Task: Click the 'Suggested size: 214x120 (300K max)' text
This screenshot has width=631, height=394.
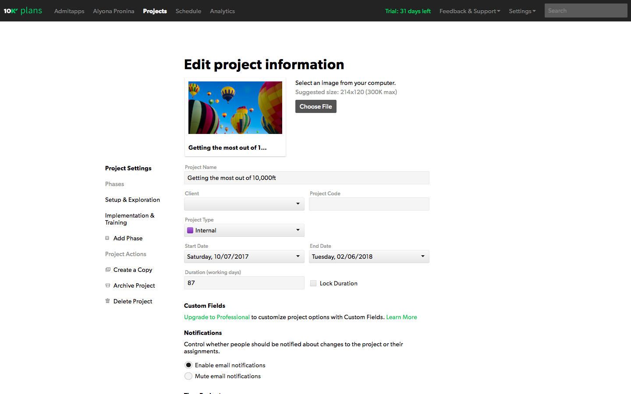Action: [346, 92]
